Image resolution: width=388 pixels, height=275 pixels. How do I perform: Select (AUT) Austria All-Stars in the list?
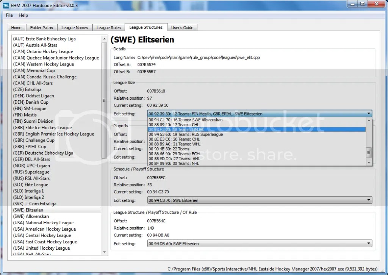click(x=57, y=45)
